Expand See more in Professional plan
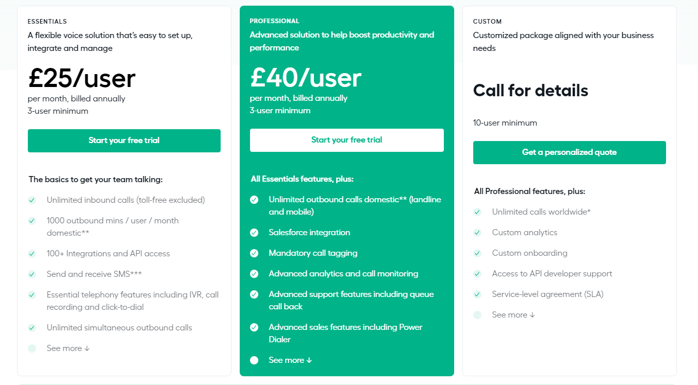The image size is (698, 385). coord(290,360)
